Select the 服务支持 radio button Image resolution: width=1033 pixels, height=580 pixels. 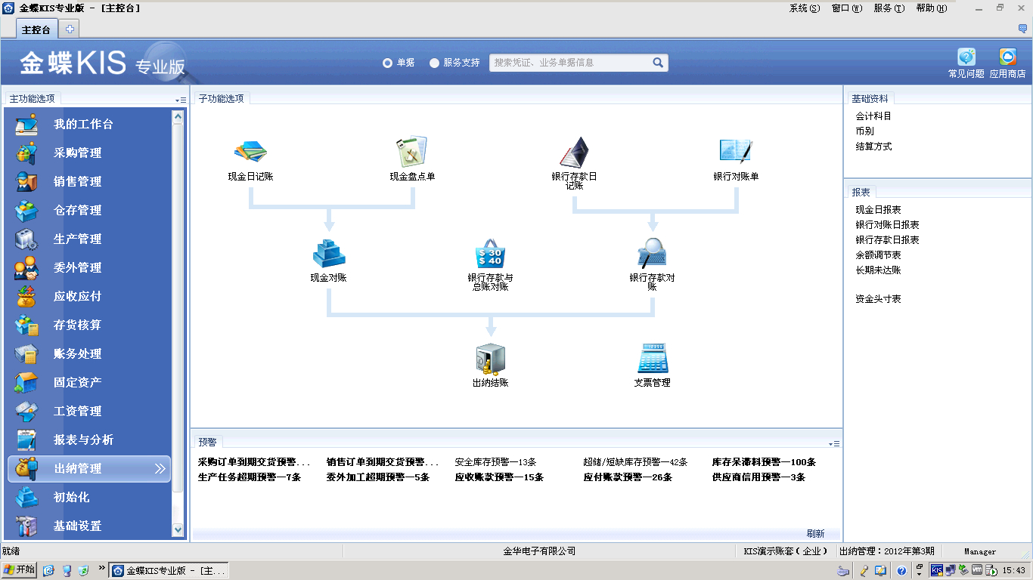click(434, 63)
